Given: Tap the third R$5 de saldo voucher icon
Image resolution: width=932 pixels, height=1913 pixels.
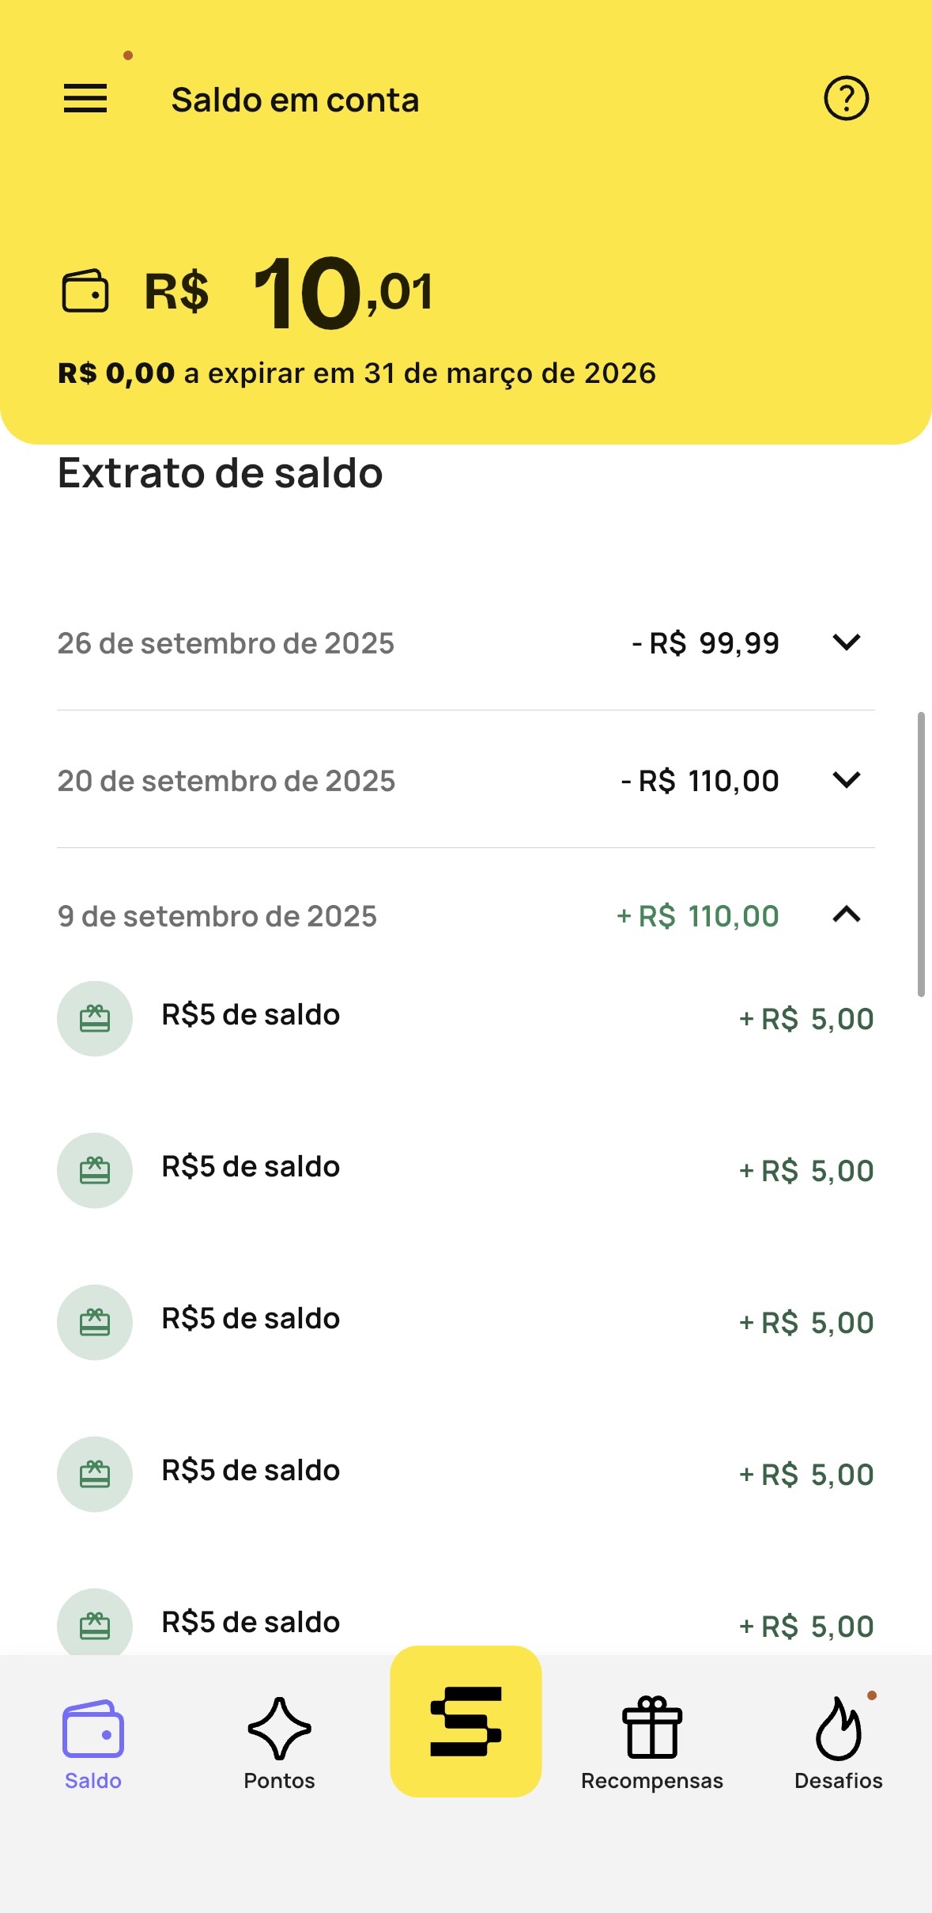Looking at the screenshot, I should [95, 1322].
